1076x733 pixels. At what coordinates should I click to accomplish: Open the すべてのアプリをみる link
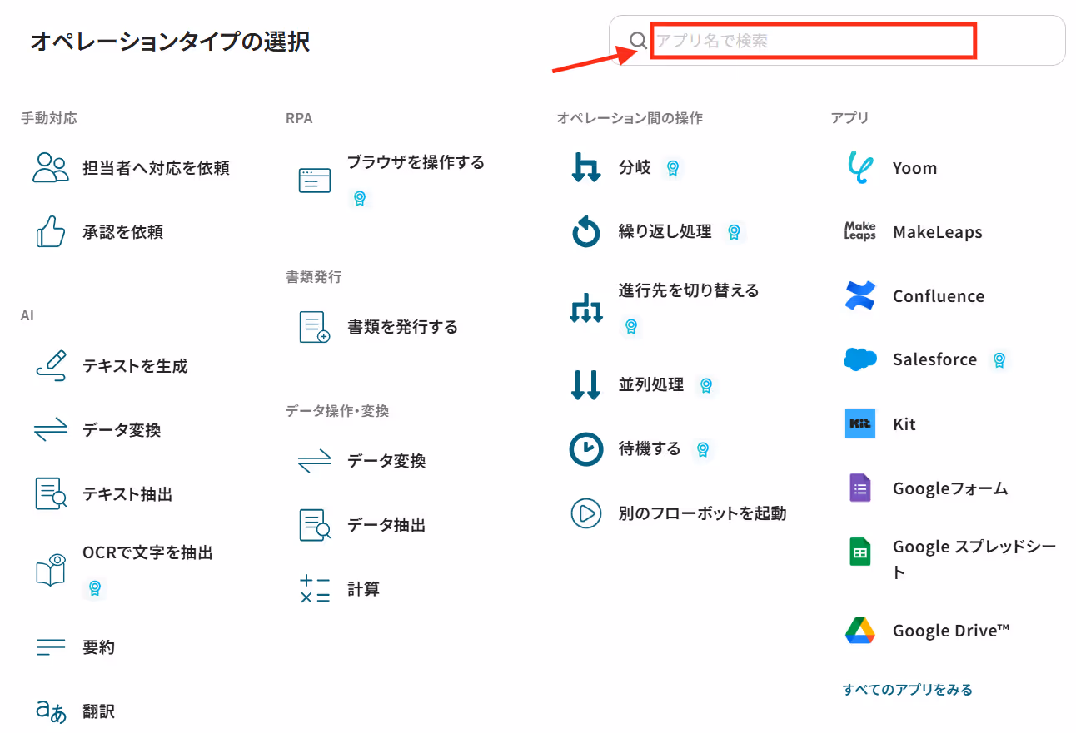(x=908, y=689)
